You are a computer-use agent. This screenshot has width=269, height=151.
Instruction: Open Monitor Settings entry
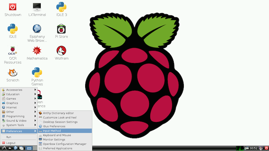(x=65, y=140)
